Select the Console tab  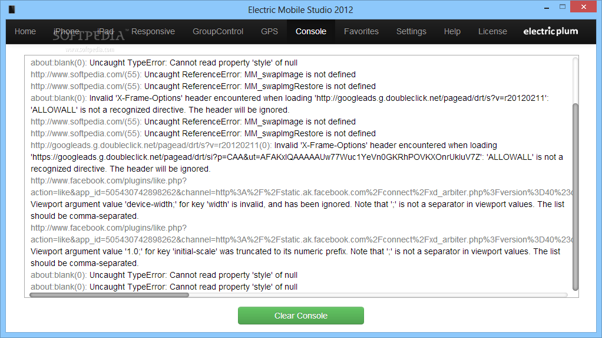tap(311, 31)
